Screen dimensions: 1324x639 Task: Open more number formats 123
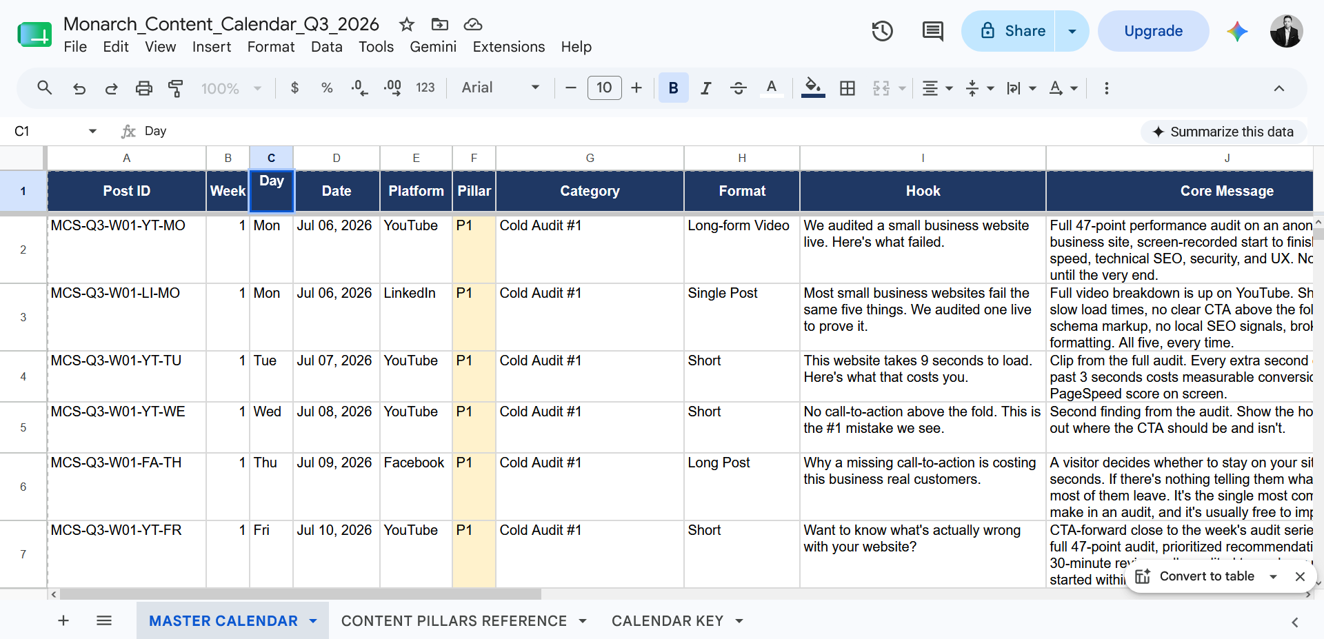(x=425, y=88)
